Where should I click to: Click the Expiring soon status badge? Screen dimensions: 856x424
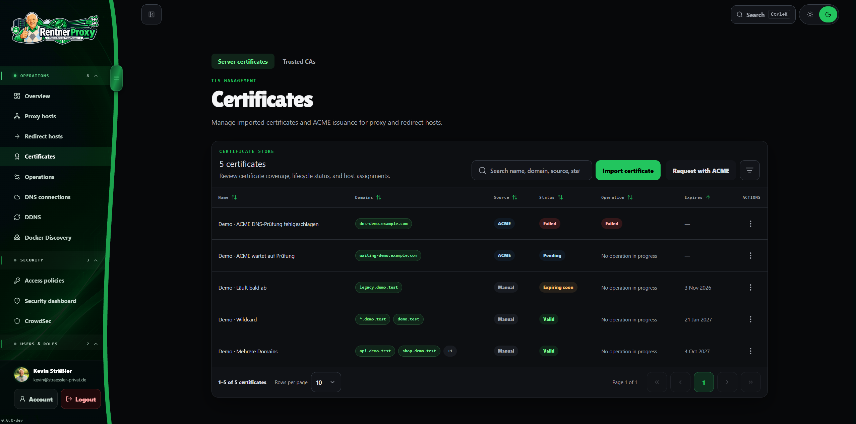click(x=558, y=287)
